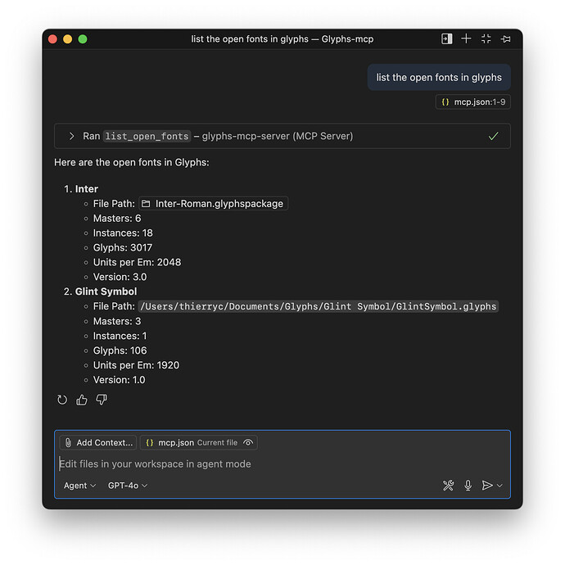
Task: Expand the list_open_fonts tool call details
Action: (x=72, y=136)
